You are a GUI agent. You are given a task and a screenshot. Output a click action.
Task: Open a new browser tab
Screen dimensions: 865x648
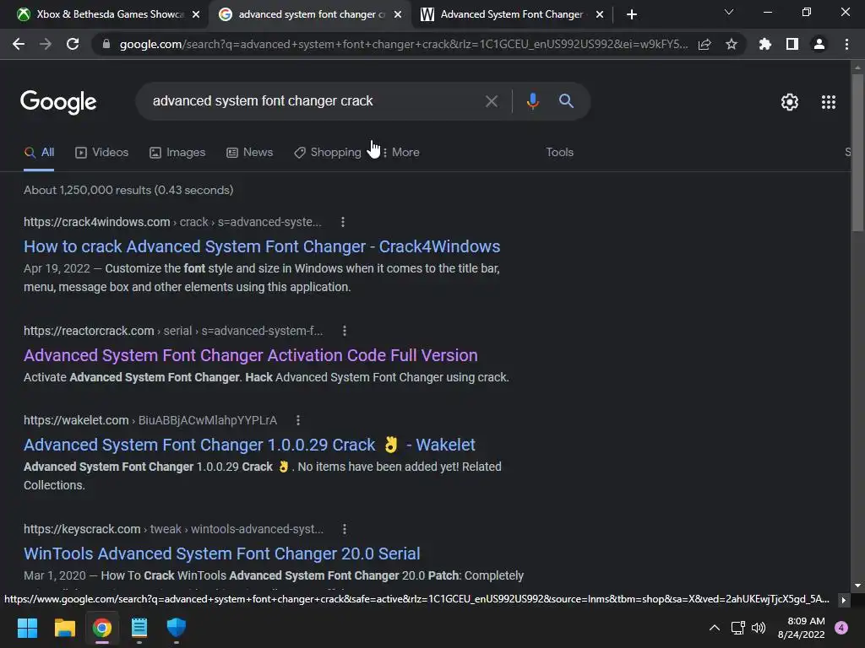[x=632, y=14]
